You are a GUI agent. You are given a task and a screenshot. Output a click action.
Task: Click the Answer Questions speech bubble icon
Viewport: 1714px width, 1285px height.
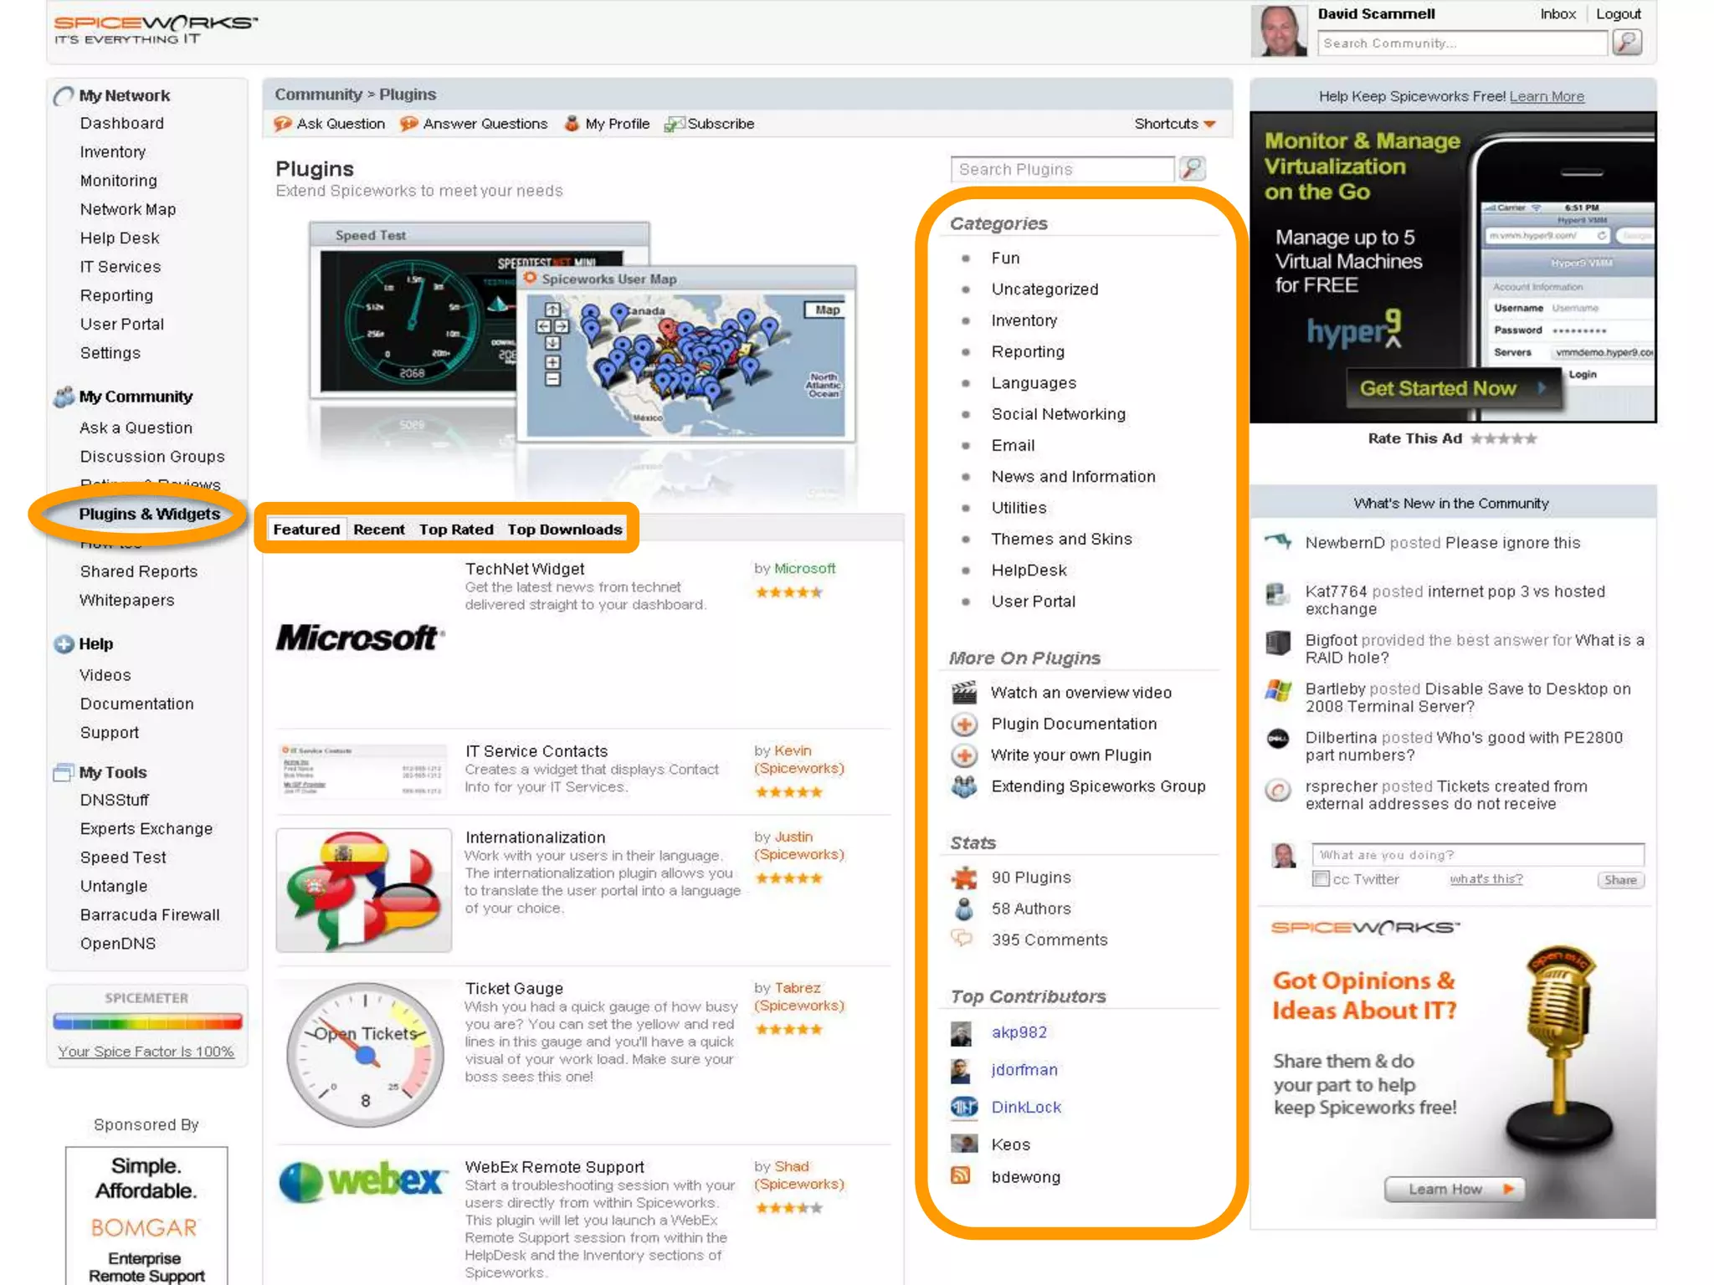[x=408, y=124]
